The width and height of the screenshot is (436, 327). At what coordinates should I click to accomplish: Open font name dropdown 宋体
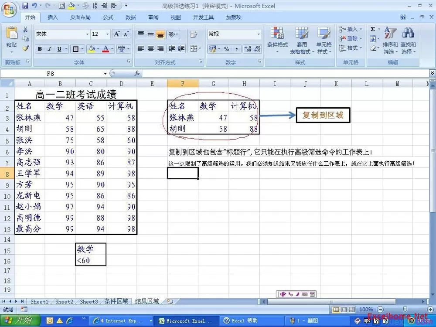tap(87, 34)
